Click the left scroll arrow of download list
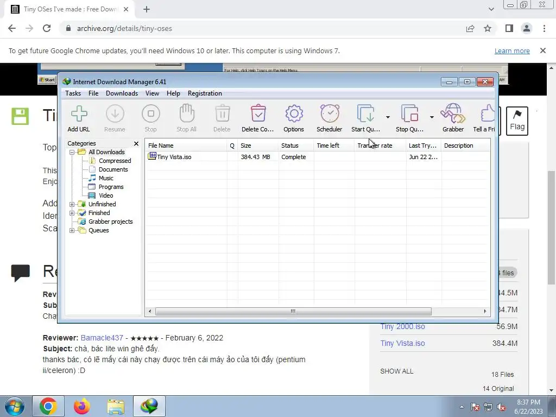 click(150, 311)
